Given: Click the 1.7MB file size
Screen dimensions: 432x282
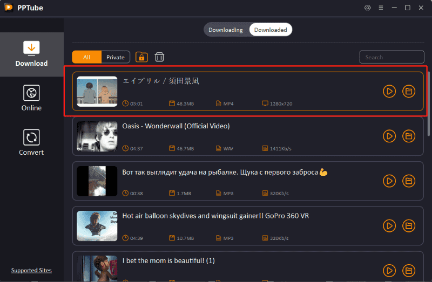Looking at the screenshot, I should pos(184,194).
